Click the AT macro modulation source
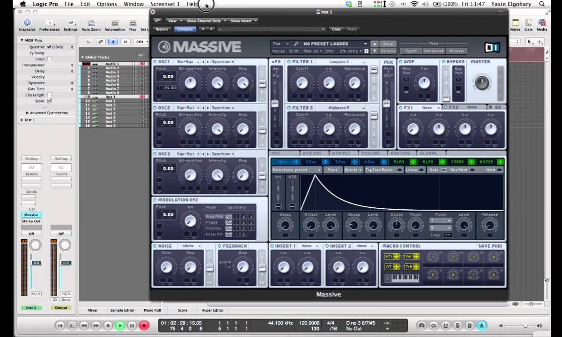The width and height of the screenshot is (562, 337). (x=392, y=267)
